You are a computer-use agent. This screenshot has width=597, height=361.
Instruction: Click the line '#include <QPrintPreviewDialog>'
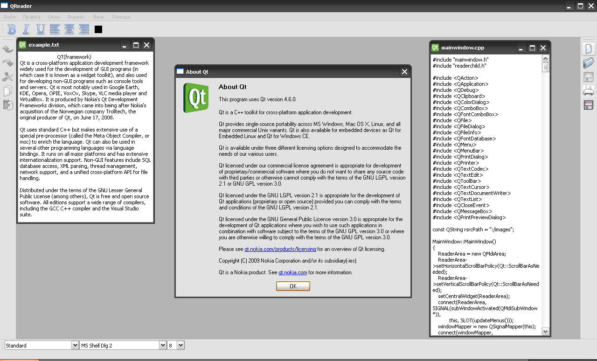coord(469,217)
